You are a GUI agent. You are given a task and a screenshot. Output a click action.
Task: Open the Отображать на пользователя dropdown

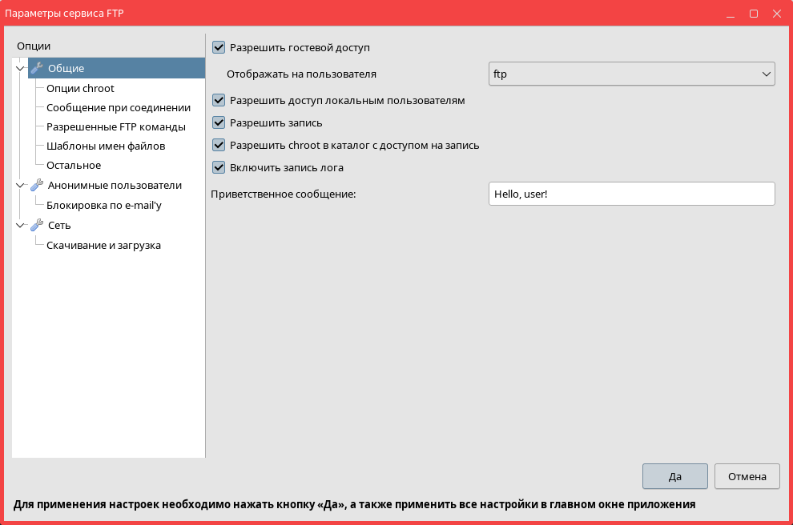click(x=631, y=74)
